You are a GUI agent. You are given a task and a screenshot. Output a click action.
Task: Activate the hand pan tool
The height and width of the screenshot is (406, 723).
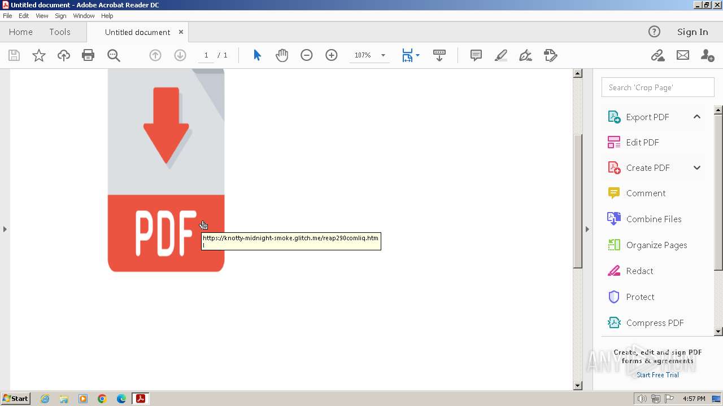(x=282, y=55)
